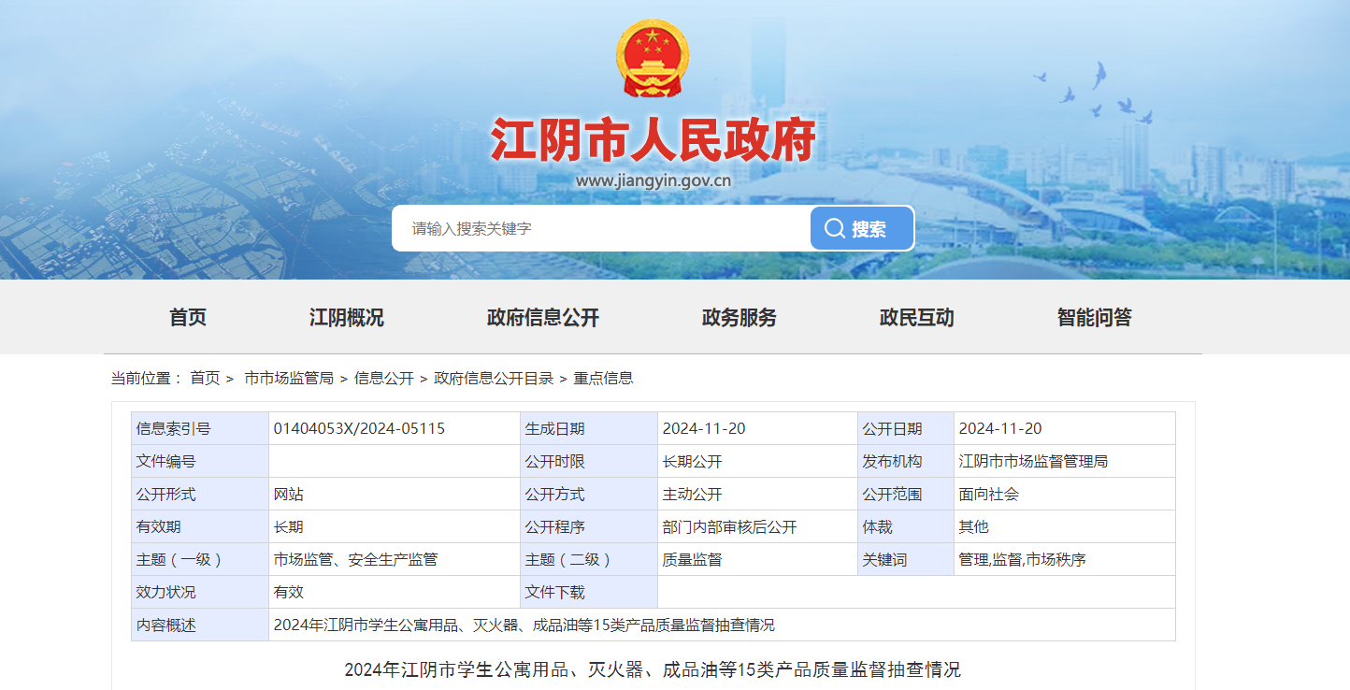Click the 有效期 value 长期
1350x690 pixels.
[x=394, y=527]
